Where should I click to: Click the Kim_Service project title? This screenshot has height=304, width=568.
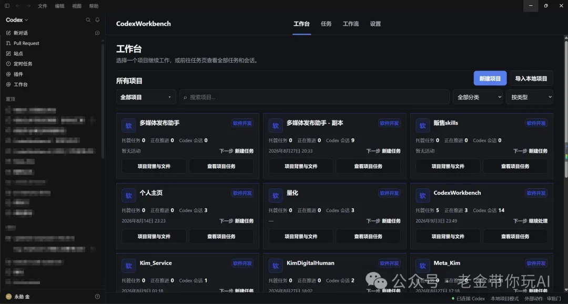click(156, 263)
